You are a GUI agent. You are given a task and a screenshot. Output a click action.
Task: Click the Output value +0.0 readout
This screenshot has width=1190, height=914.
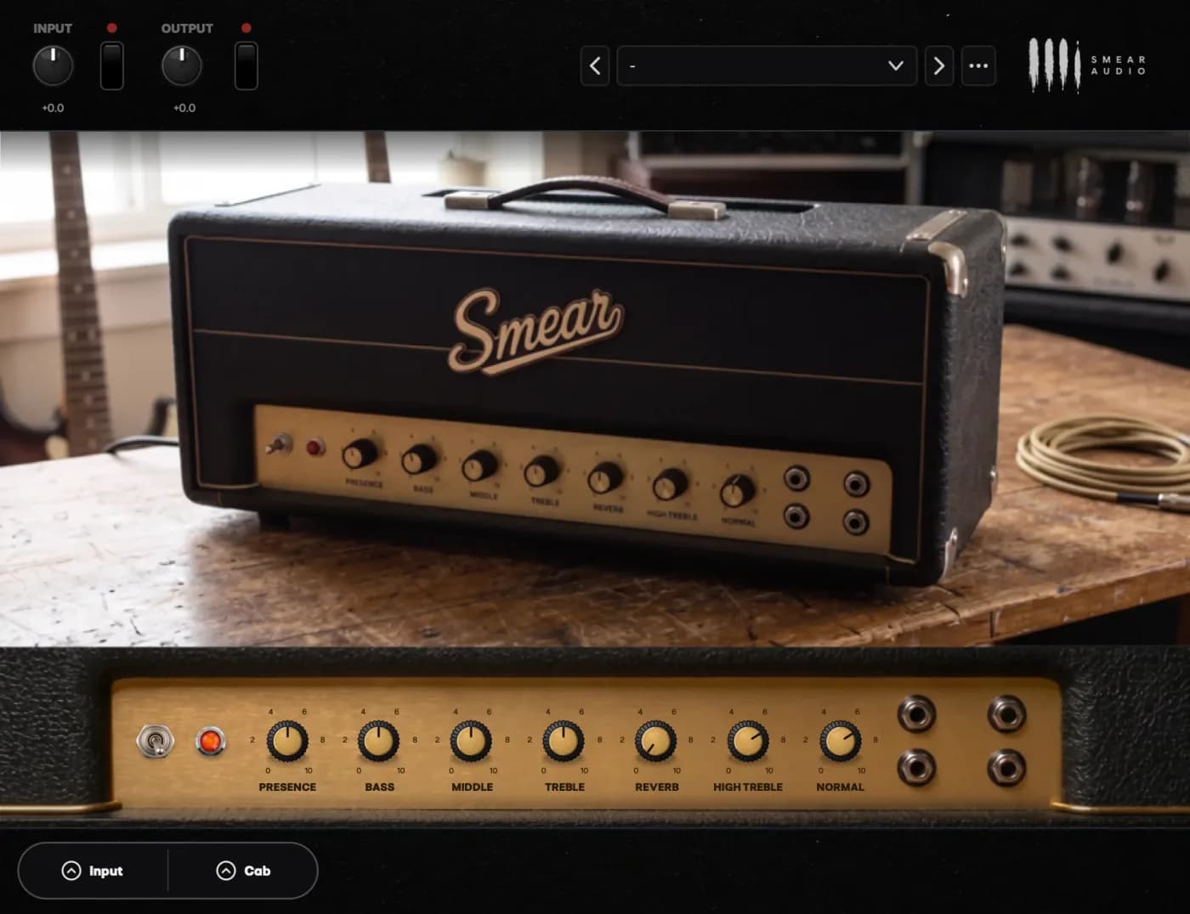[x=184, y=108]
